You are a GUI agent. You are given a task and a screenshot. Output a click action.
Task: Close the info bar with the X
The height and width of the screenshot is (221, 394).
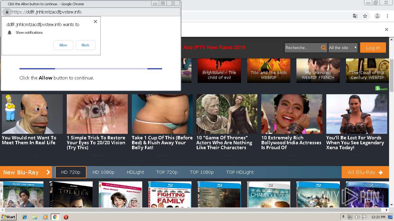coord(387,29)
